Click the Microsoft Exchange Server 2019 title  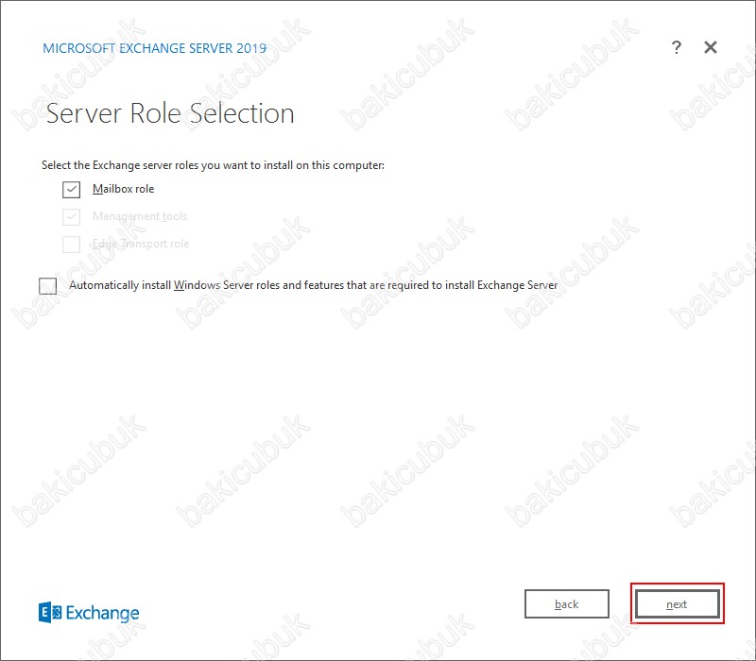154,48
